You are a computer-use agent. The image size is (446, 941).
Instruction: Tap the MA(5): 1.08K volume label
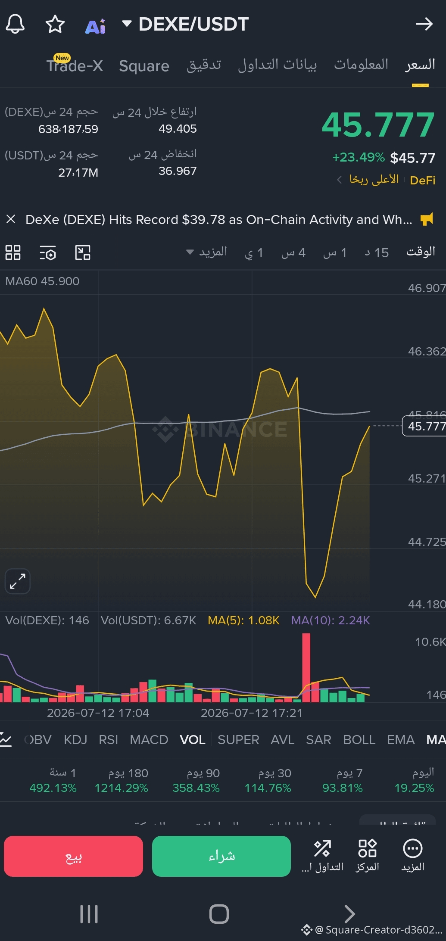[243, 620]
